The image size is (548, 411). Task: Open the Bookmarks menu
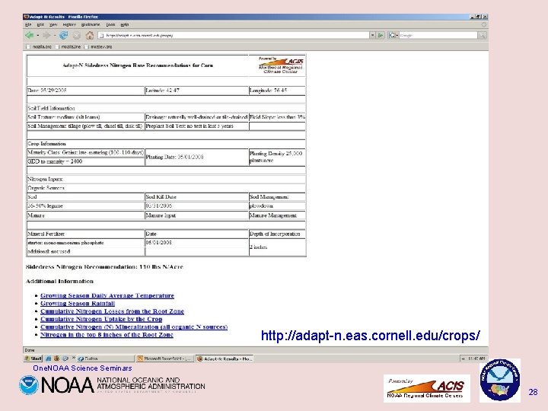[x=91, y=24]
